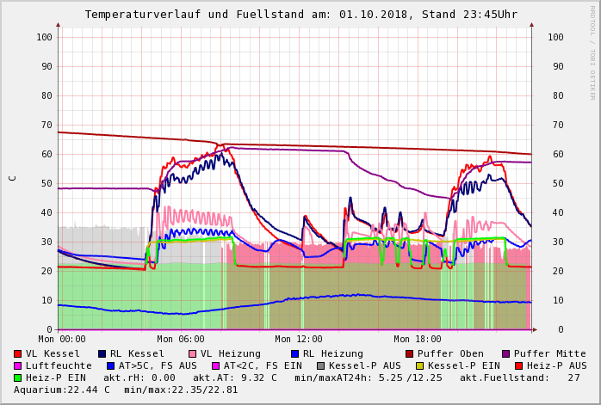The height and width of the screenshot is (405, 601).
Task: Click the gray Kessel-P AUS swatch
Action: tap(319, 365)
